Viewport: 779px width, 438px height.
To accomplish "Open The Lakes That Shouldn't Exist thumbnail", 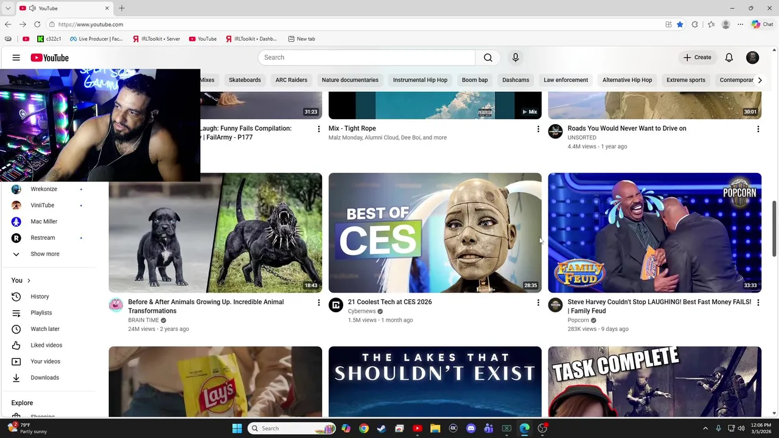I will click(x=435, y=381).
